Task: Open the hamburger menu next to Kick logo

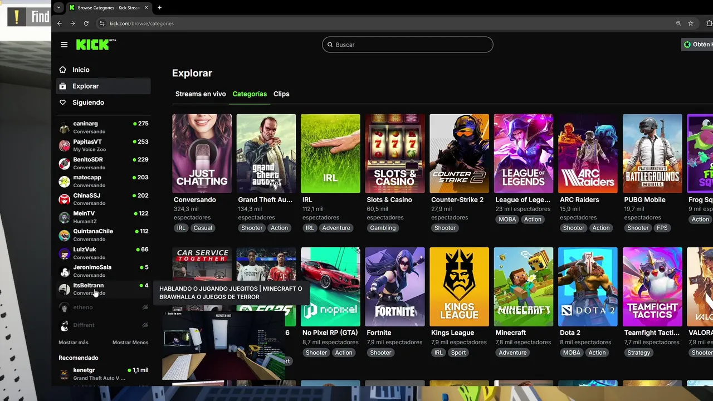Action: [x=64, y=45]
